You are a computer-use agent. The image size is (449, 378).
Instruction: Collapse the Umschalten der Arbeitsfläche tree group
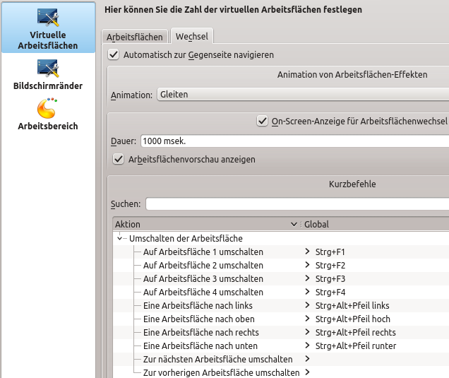(119, 239)
